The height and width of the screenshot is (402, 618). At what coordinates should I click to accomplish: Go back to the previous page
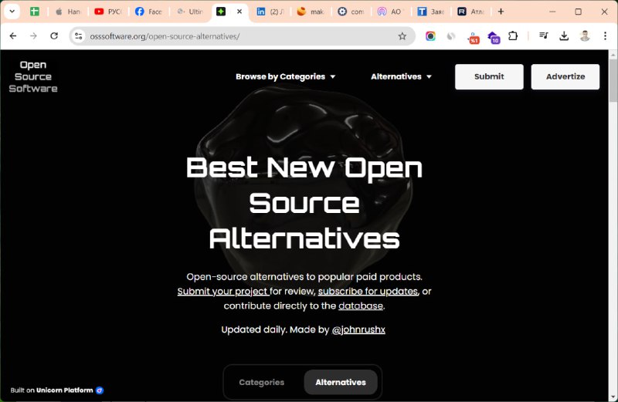pos(13,35)
